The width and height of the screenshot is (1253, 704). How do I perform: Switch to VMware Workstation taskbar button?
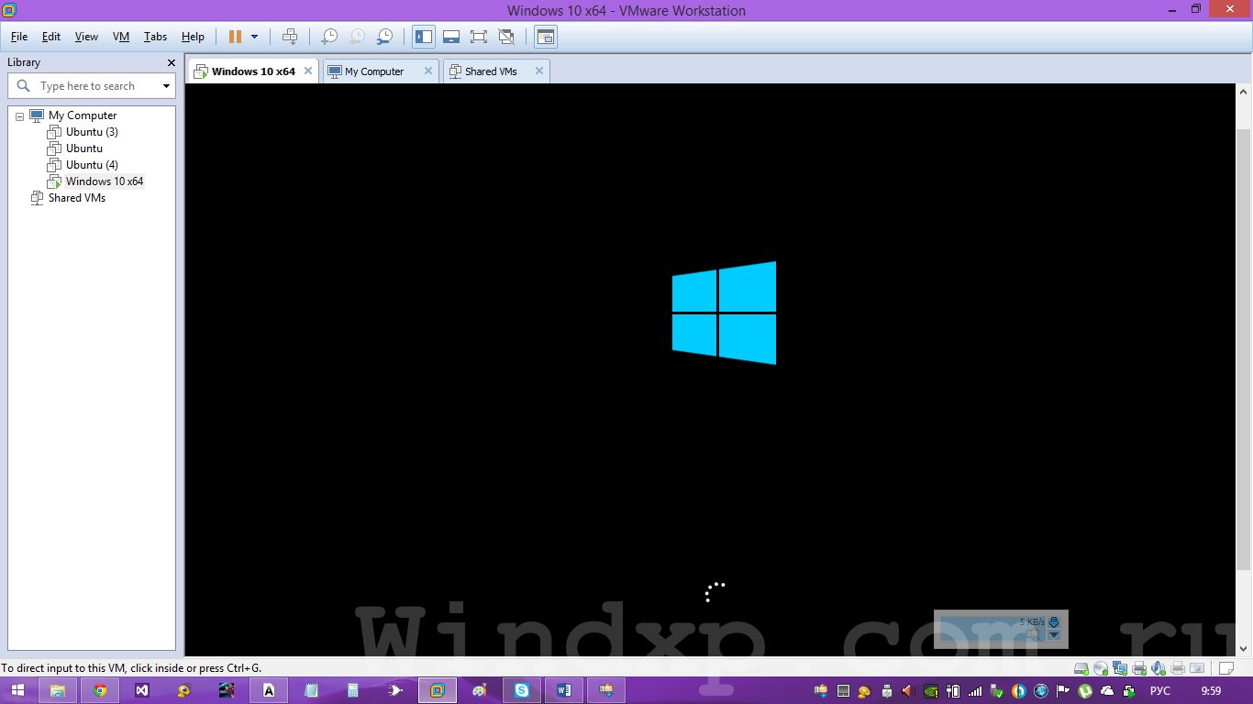pos(438,690)
